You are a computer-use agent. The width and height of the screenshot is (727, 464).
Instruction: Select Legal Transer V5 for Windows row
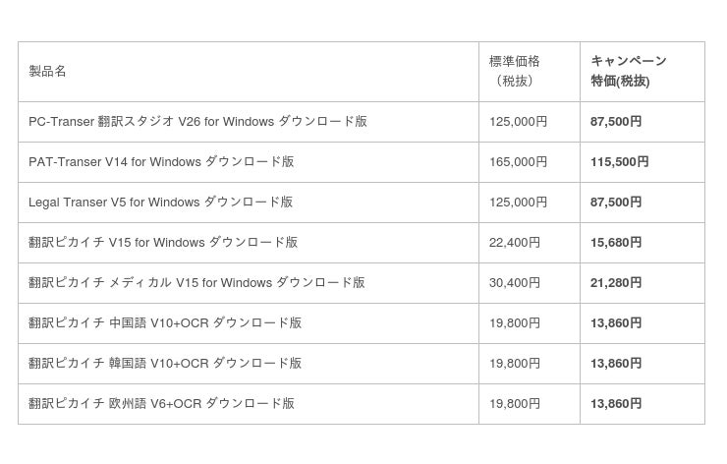(160, 203)
